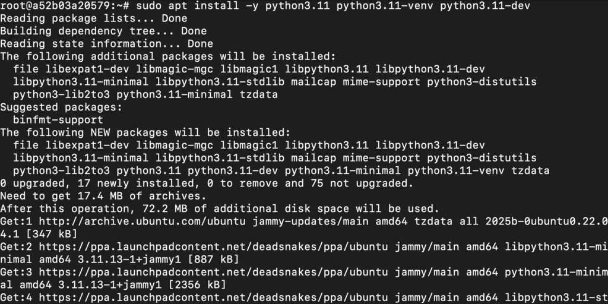Click the '[887 kB]' size text
608x304 pixels.
tap(210, 259)
